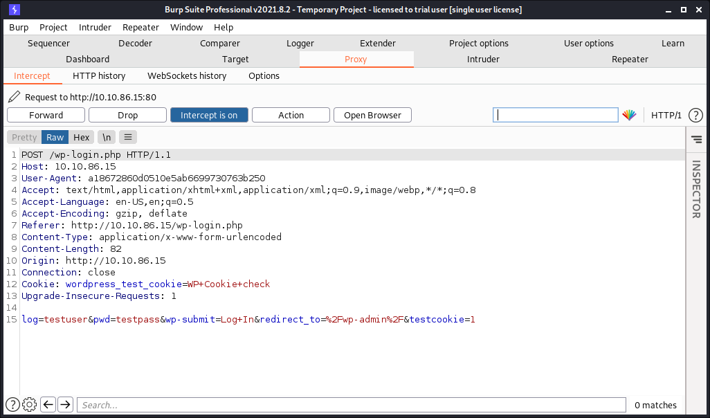710x418 pixels.
Task: Switch to the Comparer tab
Action: point(220,43)
